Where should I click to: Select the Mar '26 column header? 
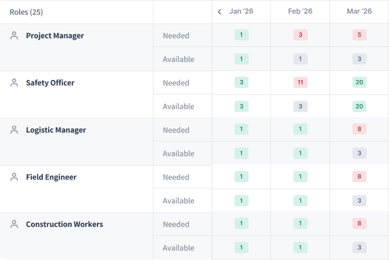(359, 11)
